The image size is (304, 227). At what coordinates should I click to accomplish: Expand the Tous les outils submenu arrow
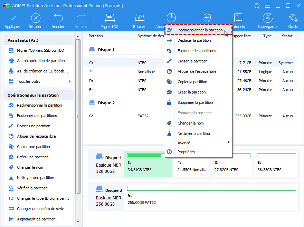70,81
